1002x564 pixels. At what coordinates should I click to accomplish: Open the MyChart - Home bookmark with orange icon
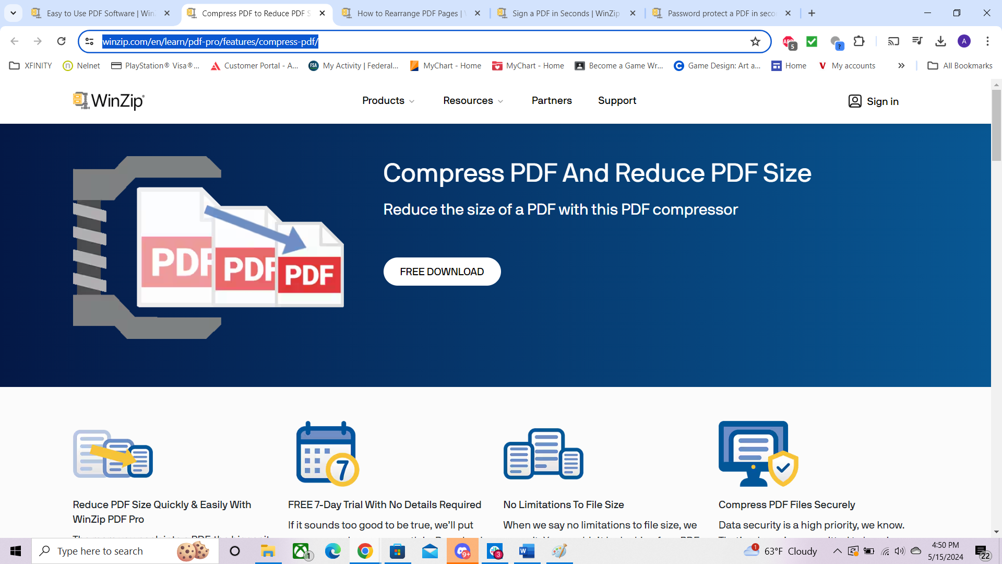click(445, 65)
